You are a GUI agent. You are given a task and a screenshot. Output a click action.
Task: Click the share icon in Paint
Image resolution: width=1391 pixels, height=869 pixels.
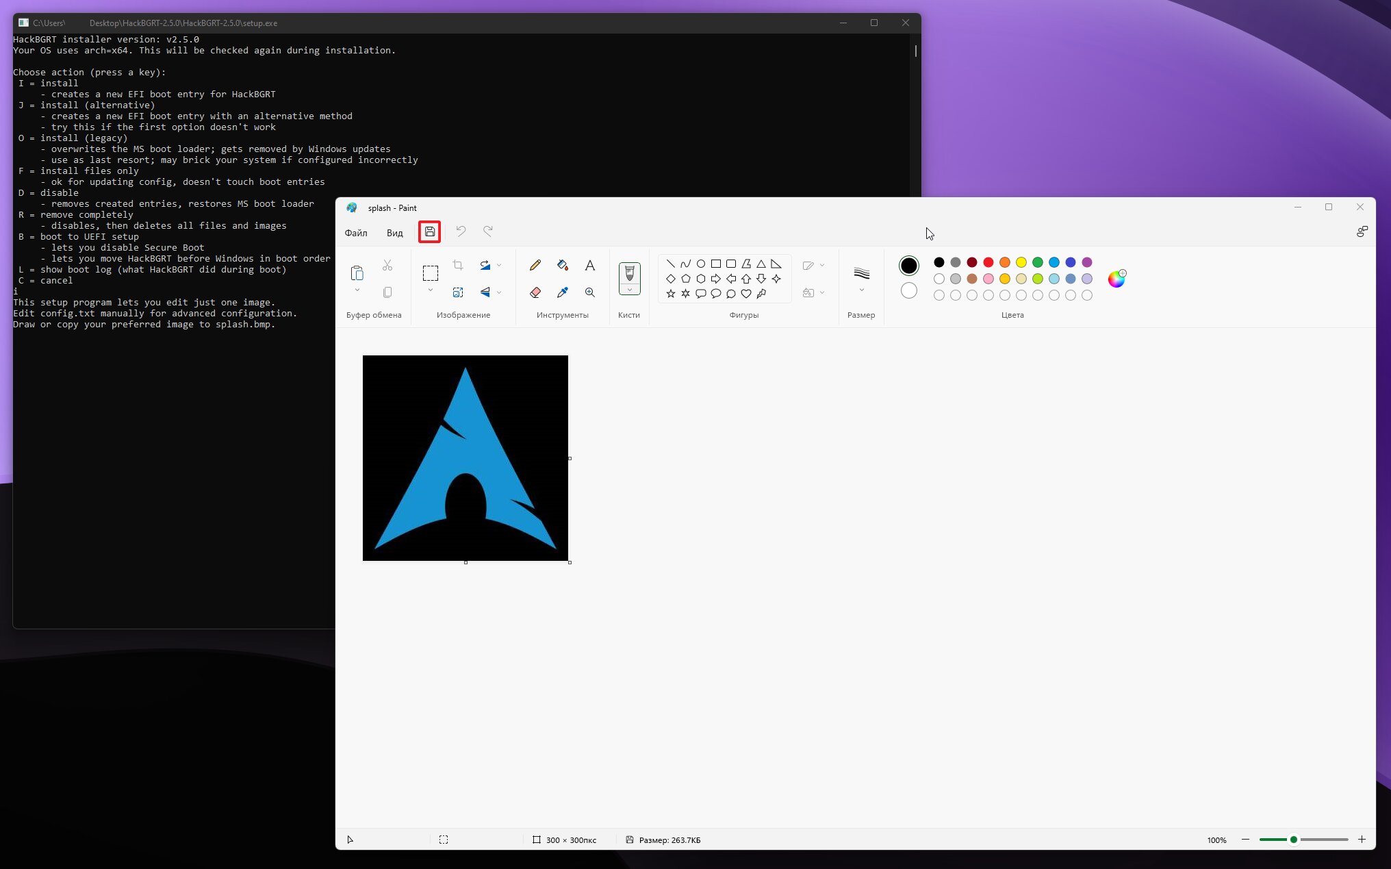[x=1362, y=231]
